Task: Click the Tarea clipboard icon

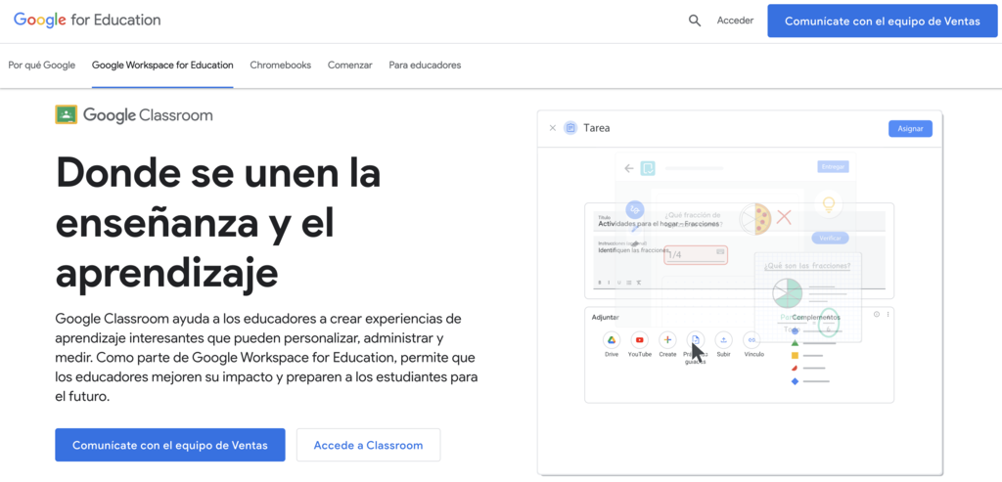Action: point(570,128)
